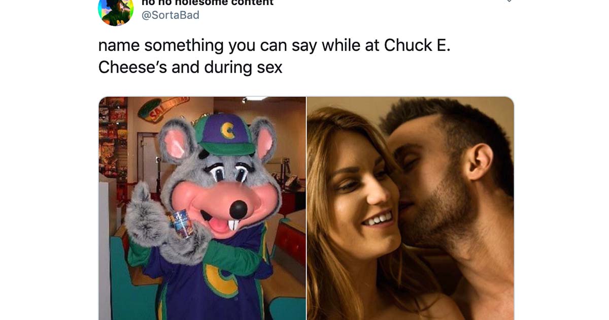Viewport: 609px width, 320px height.
Task: Open the @SortaBad handle link
Action: click(x=171, y=15)
